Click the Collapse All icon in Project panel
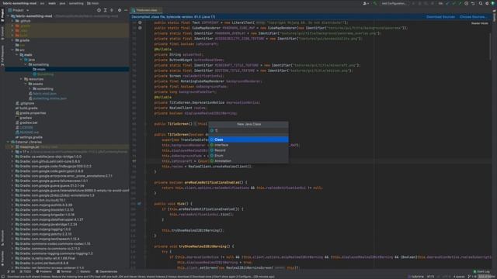The height and width of the screenshot is (279, 497). pos(112,10)
